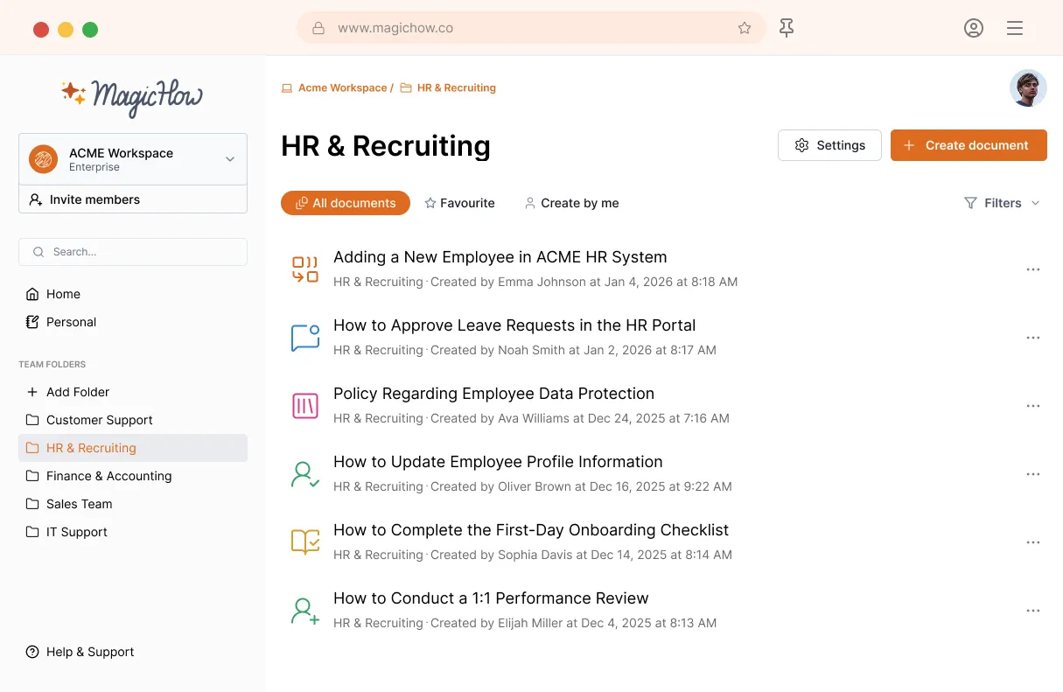Click the MagicHow logo
This screenshot has height=692, width=1063.
point(132,94)
